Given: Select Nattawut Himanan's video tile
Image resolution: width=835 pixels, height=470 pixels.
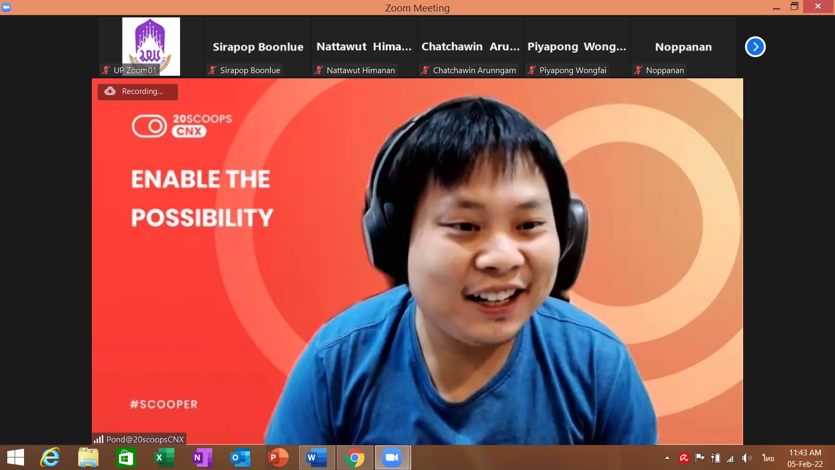Looking at the screenshot, I should pos(364,47).
